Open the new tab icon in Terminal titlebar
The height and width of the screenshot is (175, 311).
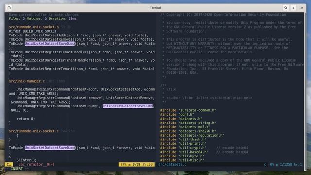9,8
